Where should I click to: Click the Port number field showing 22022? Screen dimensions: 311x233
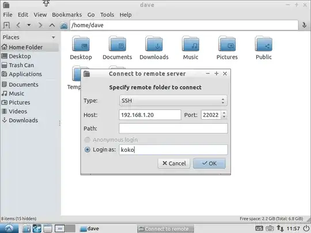[211, 115]
